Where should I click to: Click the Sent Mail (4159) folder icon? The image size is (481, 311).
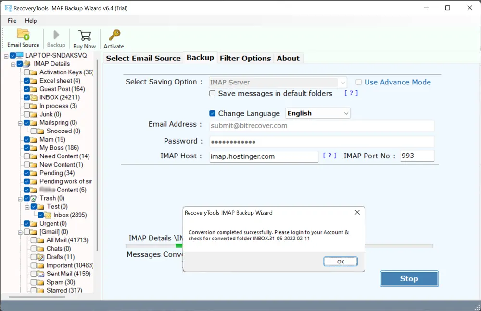41,274
